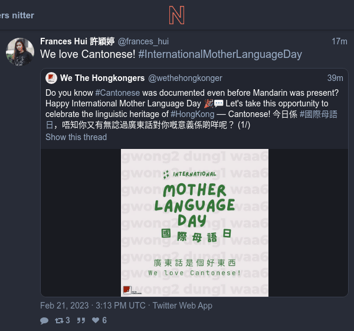Screen dimensions: 354x331
Task: Click the Frances Hui display name
Action: 77,41
